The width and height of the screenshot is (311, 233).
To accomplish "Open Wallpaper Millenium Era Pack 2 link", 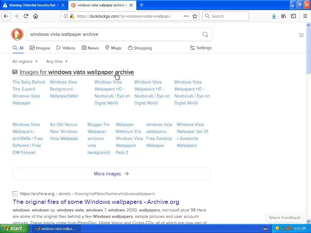I will tap(129, 138).
